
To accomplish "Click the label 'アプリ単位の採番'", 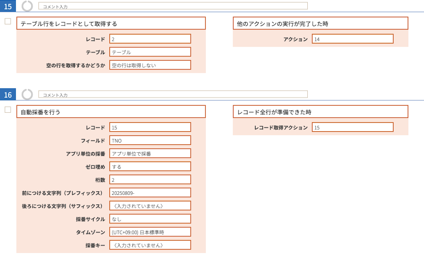I will [85, 154].
